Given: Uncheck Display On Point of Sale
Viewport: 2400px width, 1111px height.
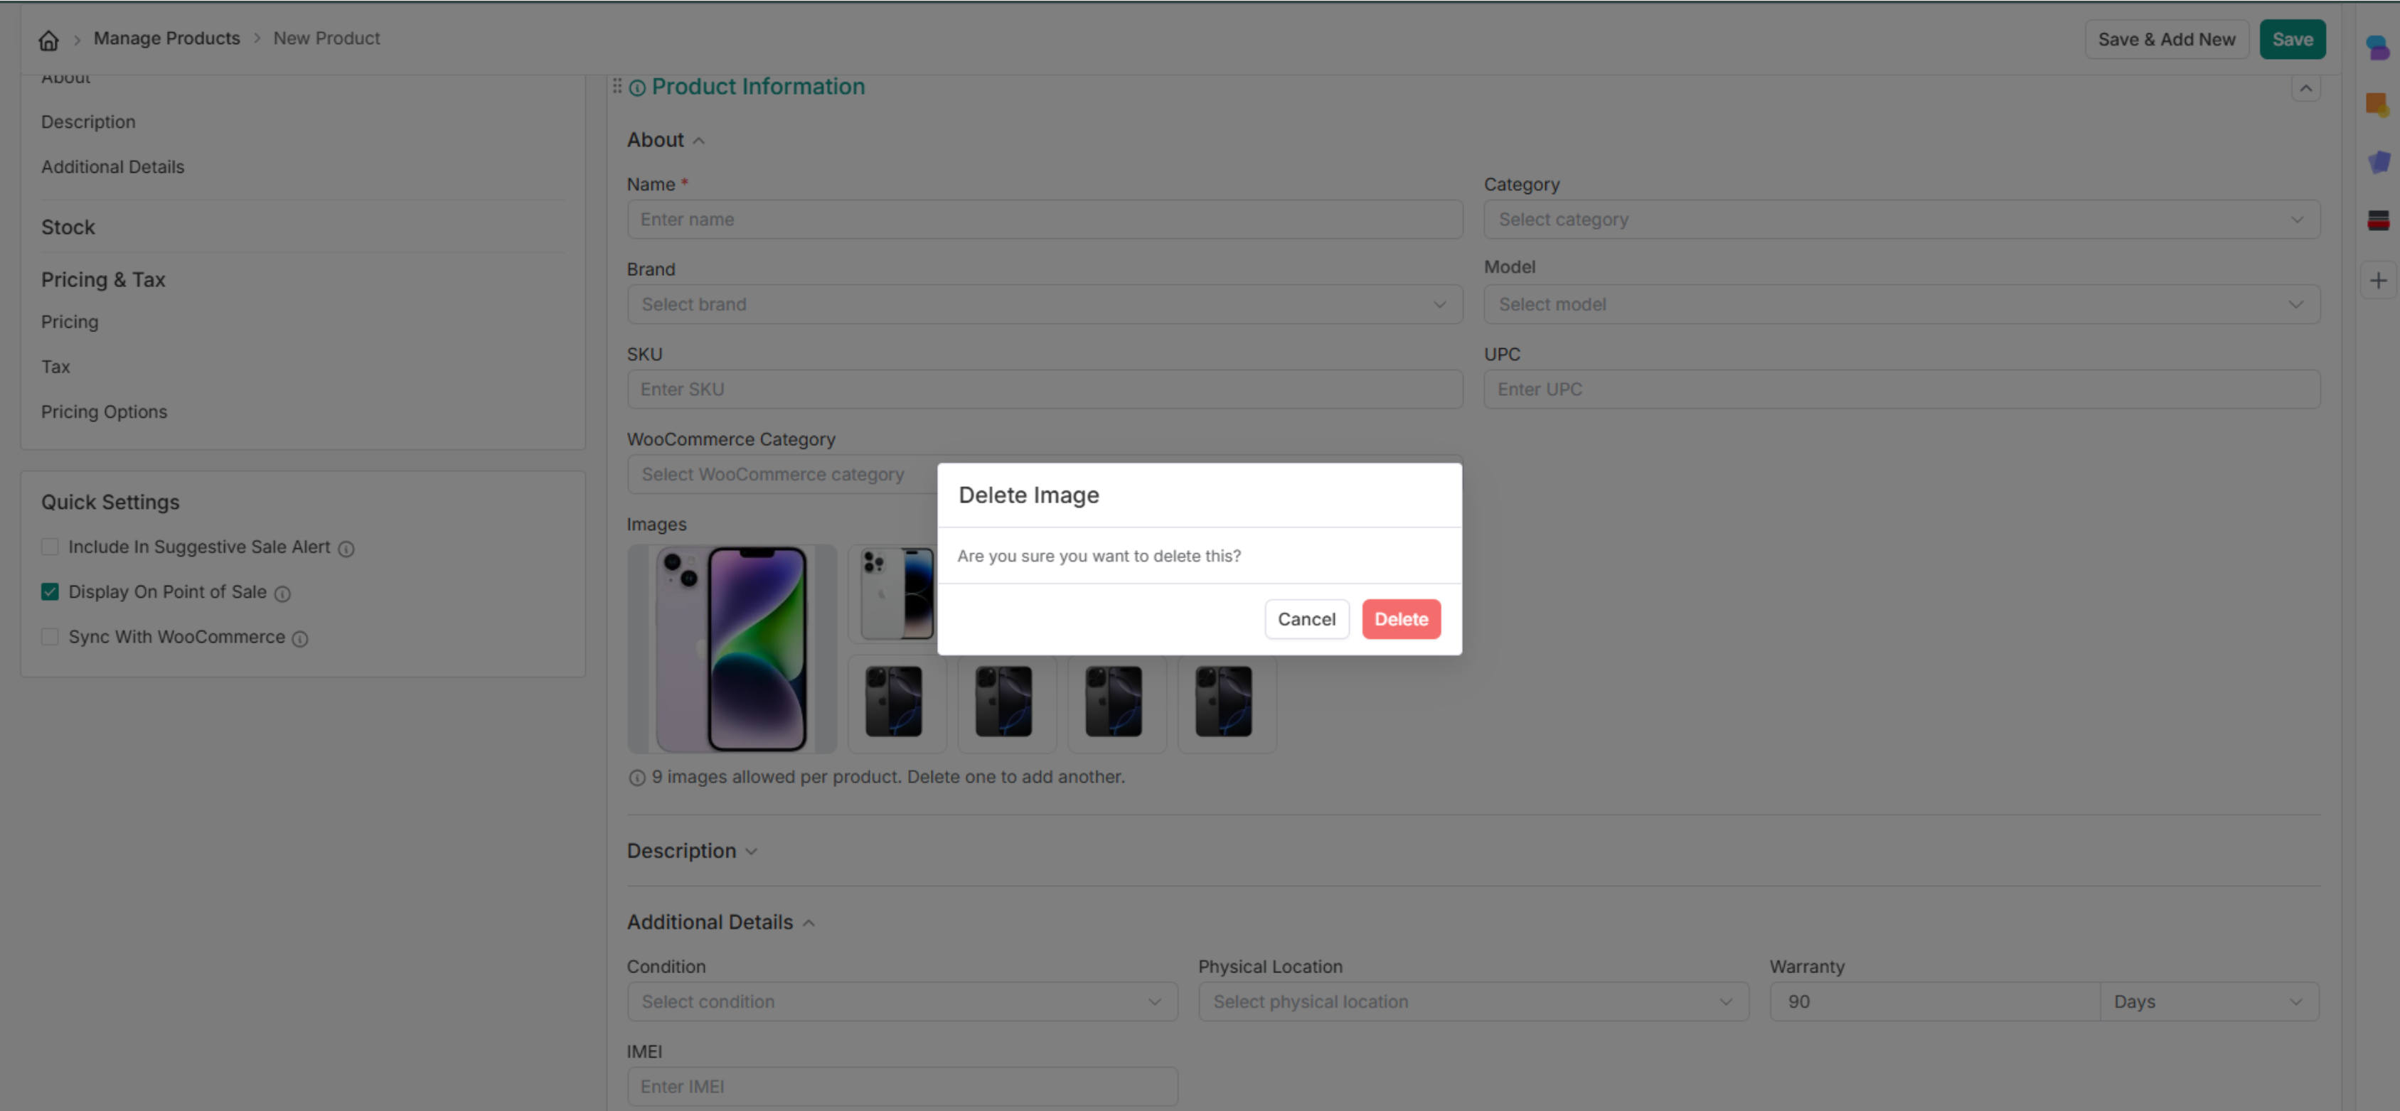Looking at the screenshot, I should point(50,591).
